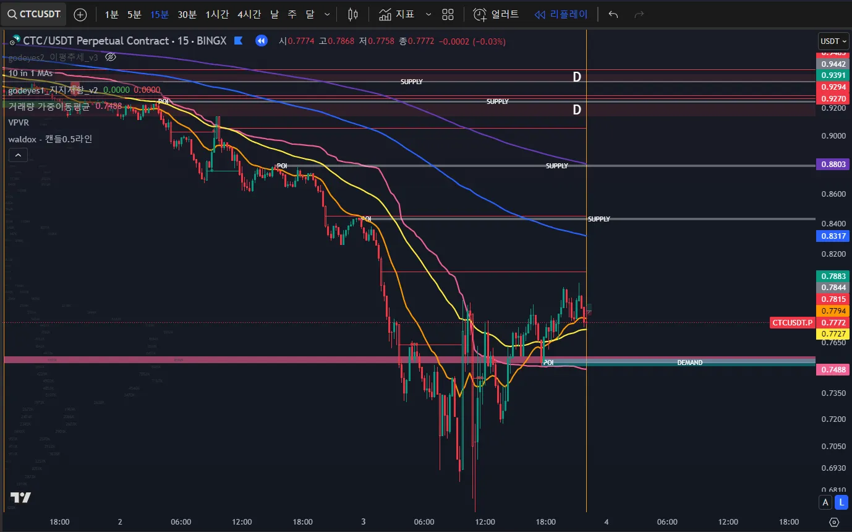Click the 0.7844 gray price label

click(833, 287)
